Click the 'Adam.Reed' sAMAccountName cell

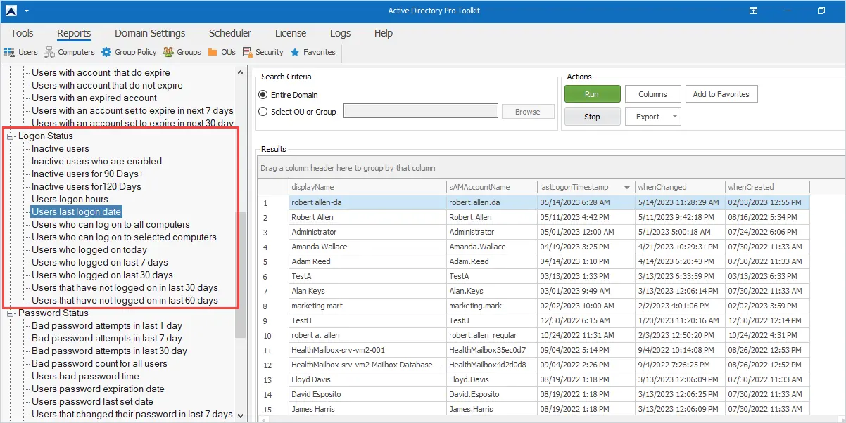[x=491, y=261]
